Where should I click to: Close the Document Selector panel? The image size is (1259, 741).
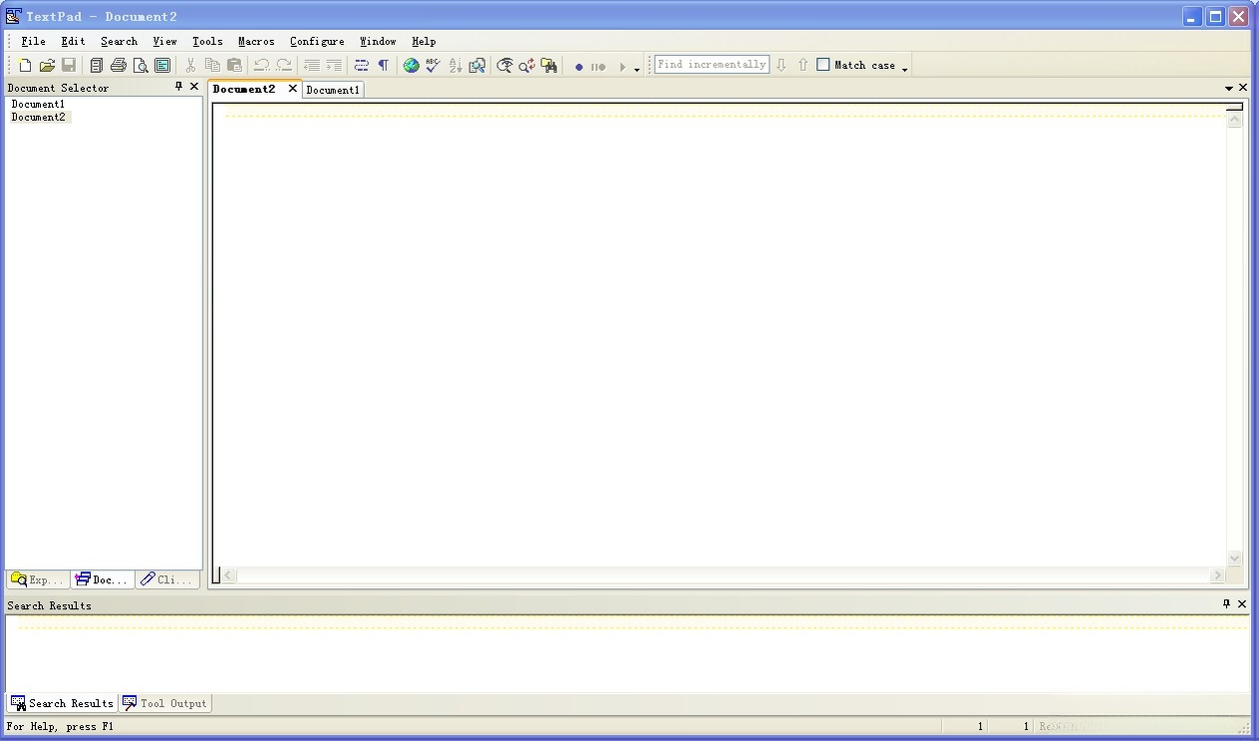tap(194, 87)
